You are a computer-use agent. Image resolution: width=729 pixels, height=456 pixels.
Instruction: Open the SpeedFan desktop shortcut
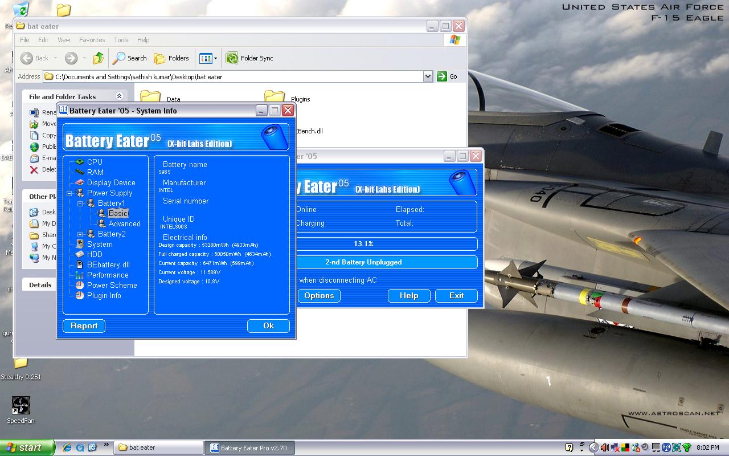21,410
